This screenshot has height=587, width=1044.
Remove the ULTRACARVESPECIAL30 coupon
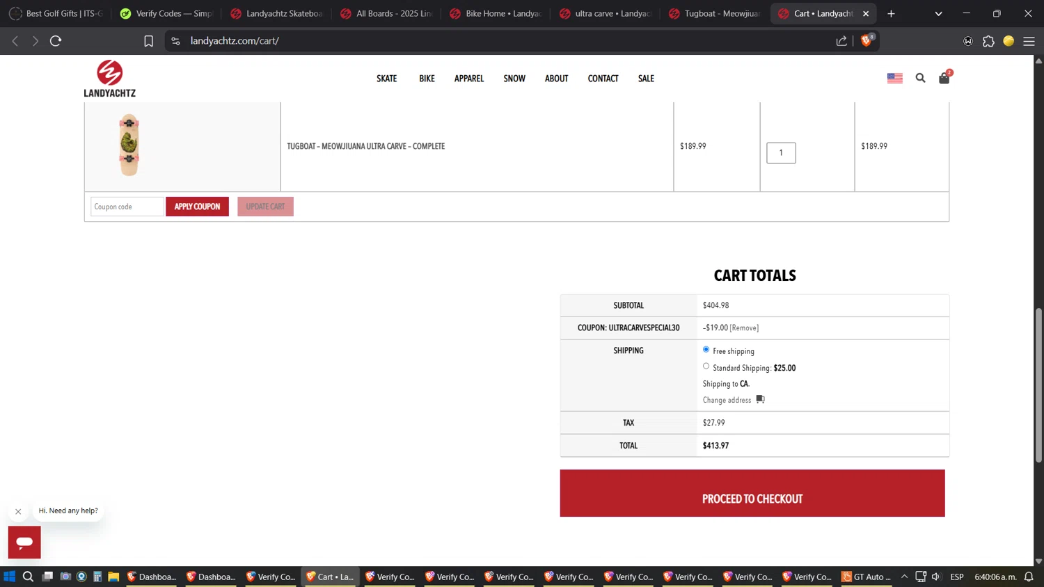[744, 328]
